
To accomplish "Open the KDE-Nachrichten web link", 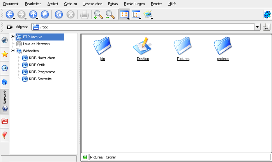I will (42, 58).
